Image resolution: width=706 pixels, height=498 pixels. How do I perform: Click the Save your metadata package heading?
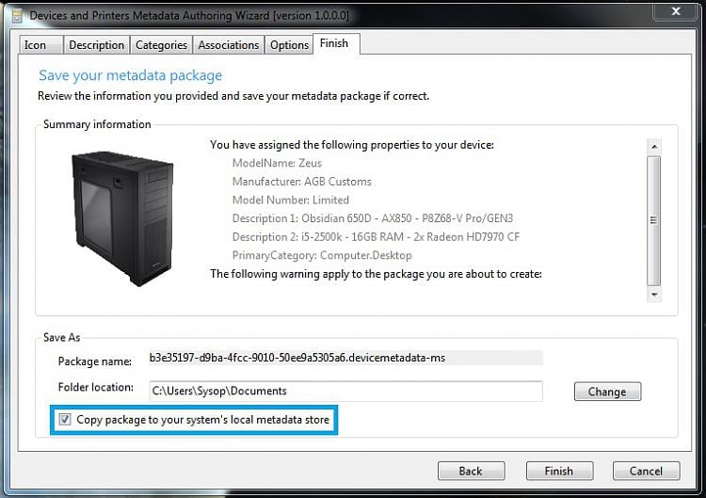(130, 75)
